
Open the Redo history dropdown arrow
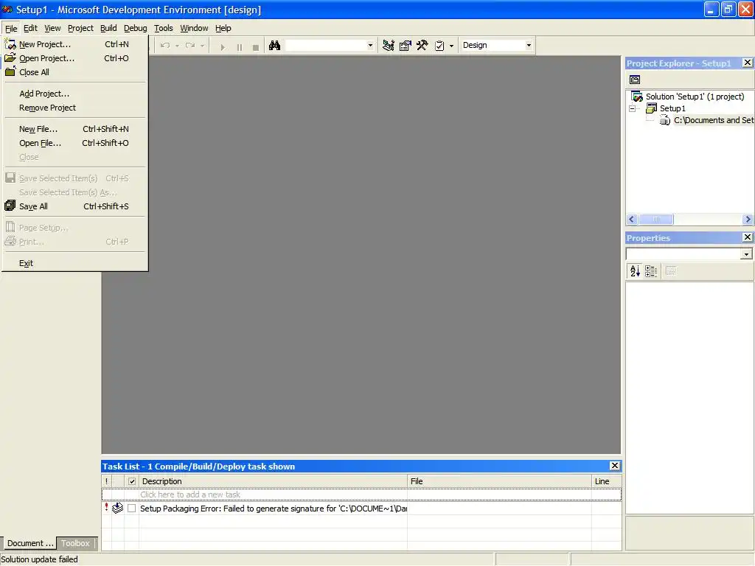point(202,46)
